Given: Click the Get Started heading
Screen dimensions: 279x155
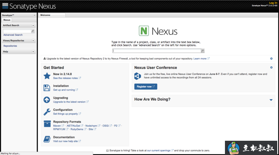Looking at the screenshot, I should pyautogui.click(x=54, y=67).
